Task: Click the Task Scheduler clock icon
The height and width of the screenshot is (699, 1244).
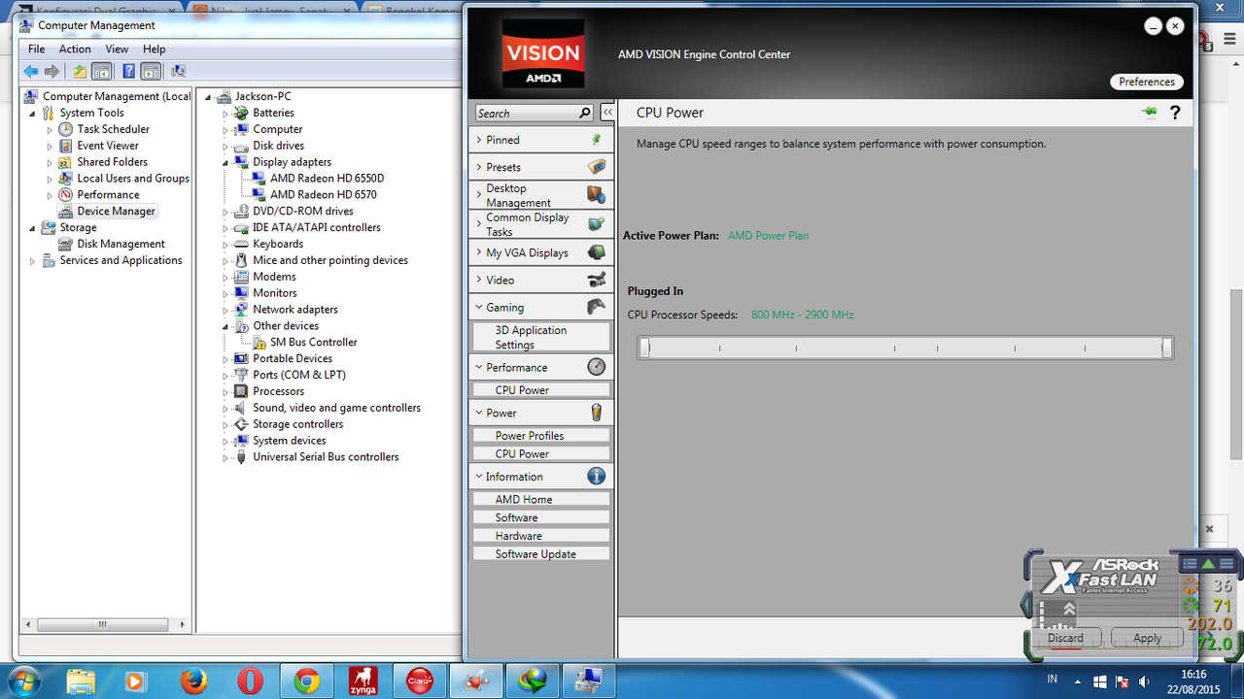Action: [x=65, y=129]
